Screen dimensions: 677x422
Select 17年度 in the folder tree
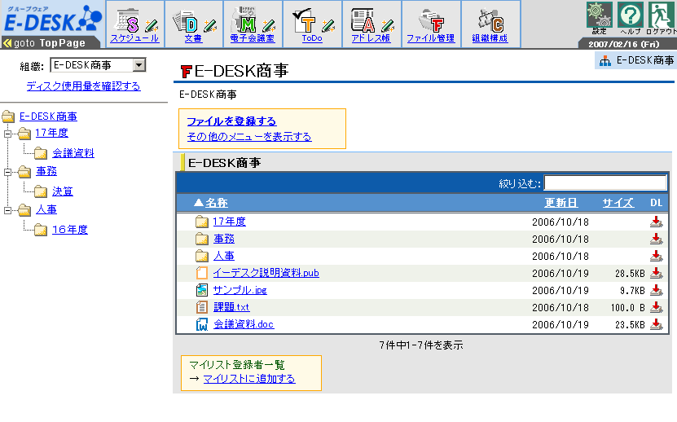(x=52, y=133)
